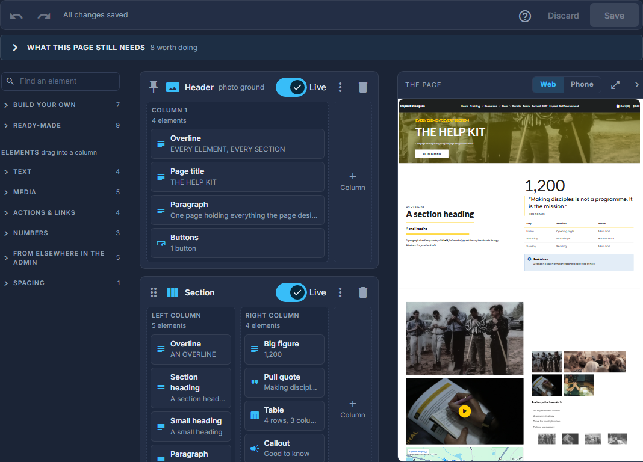
Task: Click the "COLUMN 1" label
Action: 169,110
